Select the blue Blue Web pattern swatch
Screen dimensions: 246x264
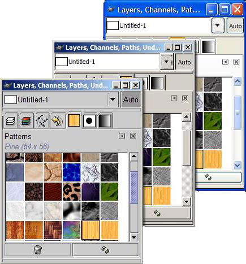(72, 172)
